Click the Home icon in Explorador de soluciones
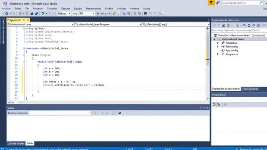This screenshot has width=267, height=150. coord(224,25)
